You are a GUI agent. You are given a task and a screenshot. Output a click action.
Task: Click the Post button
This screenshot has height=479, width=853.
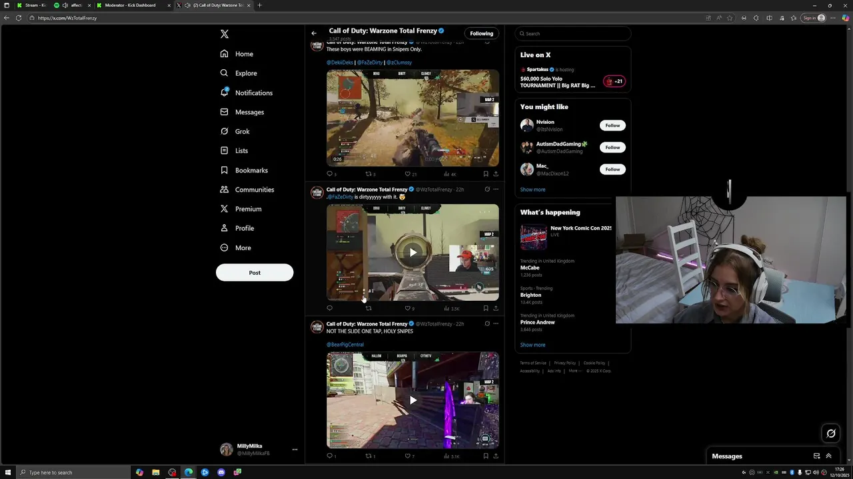(255, 273)
